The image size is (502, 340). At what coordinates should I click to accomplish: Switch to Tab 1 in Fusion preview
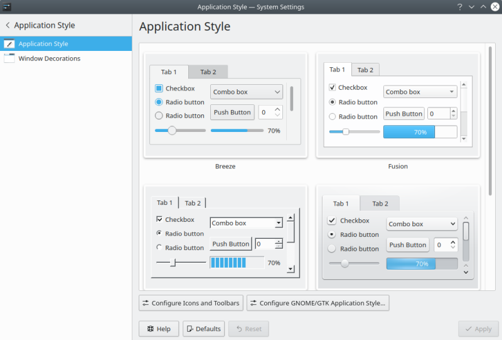338,70
